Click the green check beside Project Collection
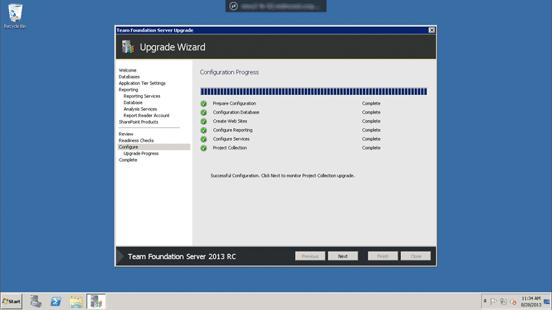Screen dimensions: 552x310 pyautogui.click(x=204, y=148)
